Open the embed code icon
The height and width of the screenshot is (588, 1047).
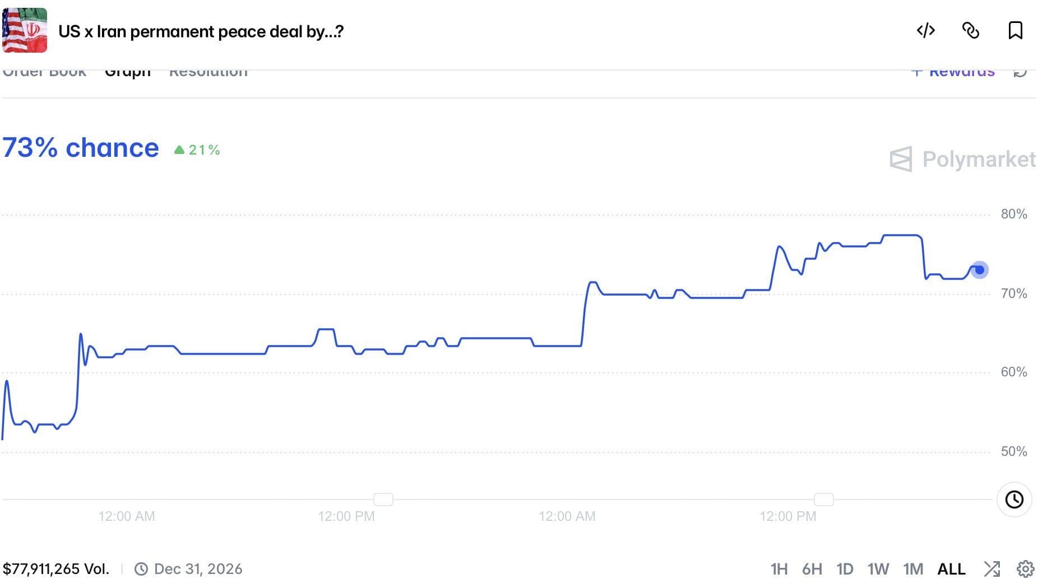point(925,30)
